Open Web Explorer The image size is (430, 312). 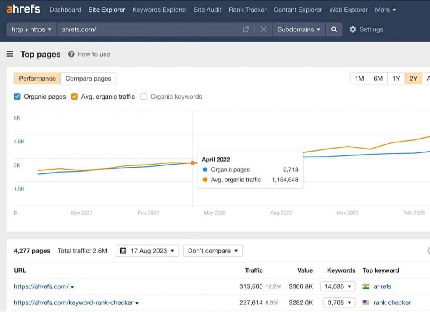tap(349, 10)
